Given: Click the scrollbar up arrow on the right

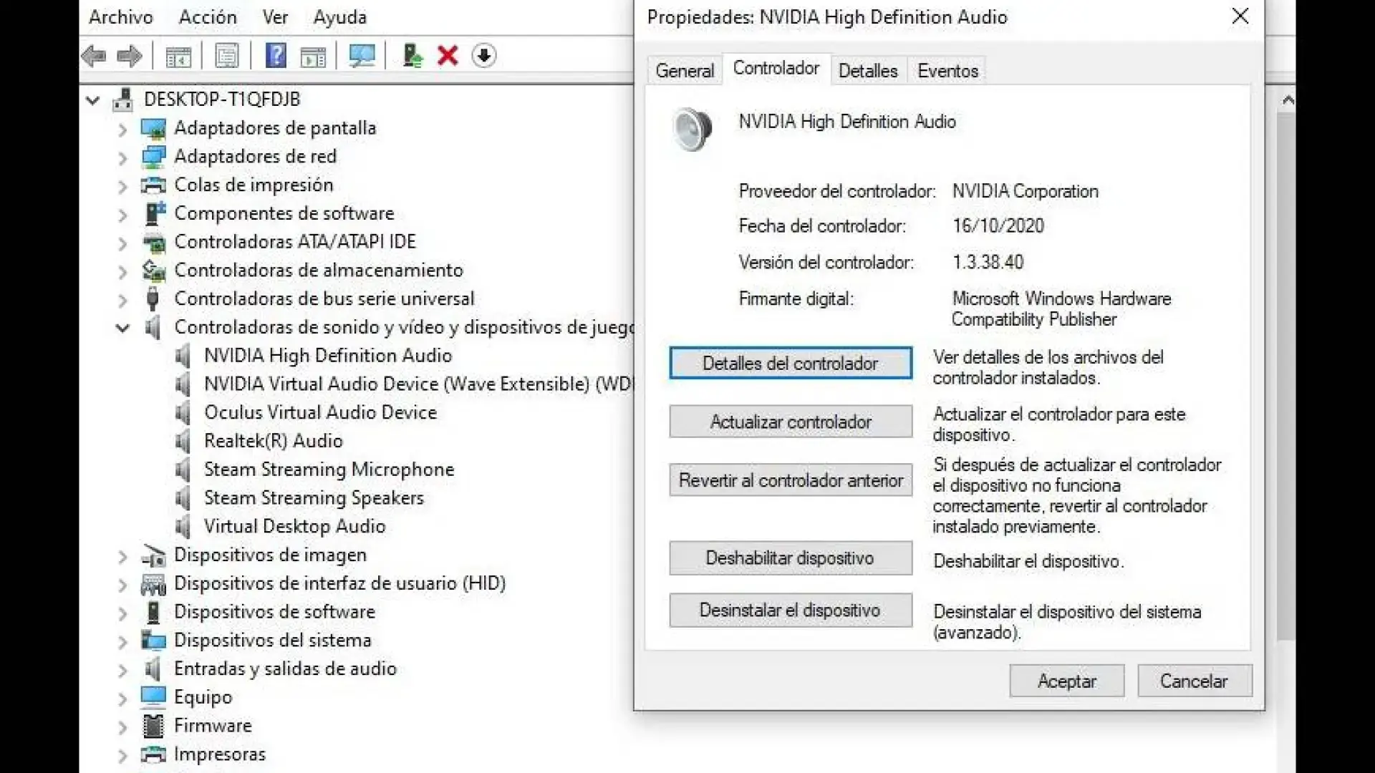Looking at the screenshot, I should (1288, 100).
